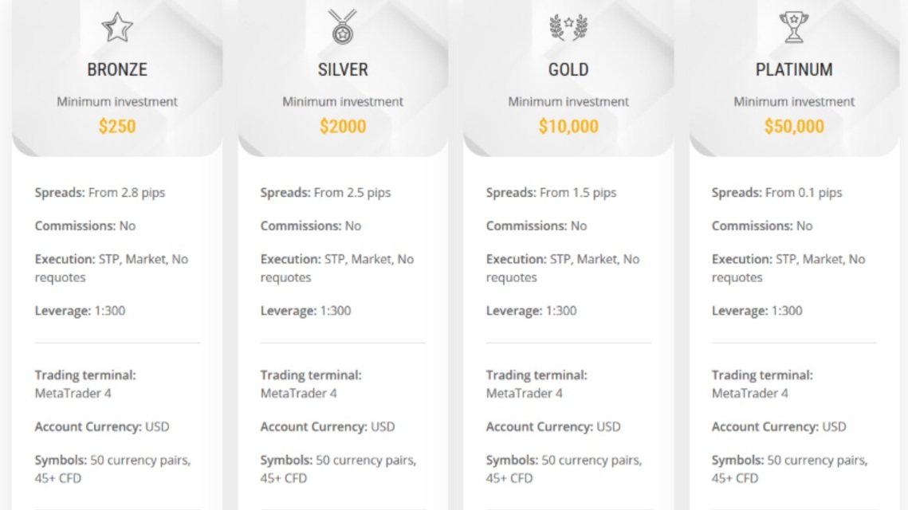Select the PLATINUM plan heading
The height and width of the screenshot is (510, 908).
[794, 69]
